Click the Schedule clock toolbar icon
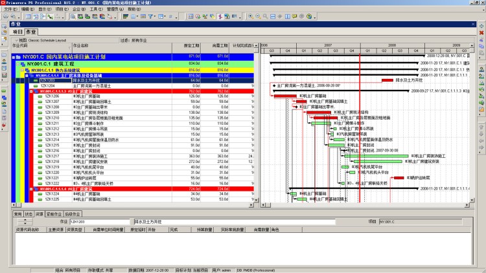This screenshot has width=486, height=273. click(x=198, y=16)
